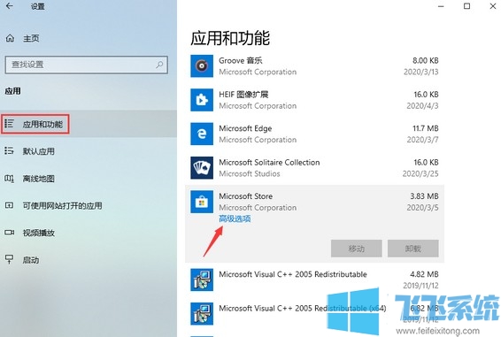Viewport: 501px width, 337px height.
Task: Click the 4.82 MB size value
Action: click(x=424, y=274)
